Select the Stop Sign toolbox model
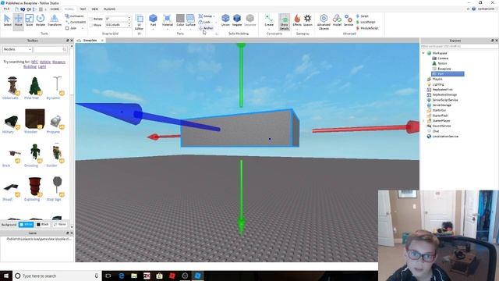The height and width of the screenshot is (281, 499). tap(56, 189)
